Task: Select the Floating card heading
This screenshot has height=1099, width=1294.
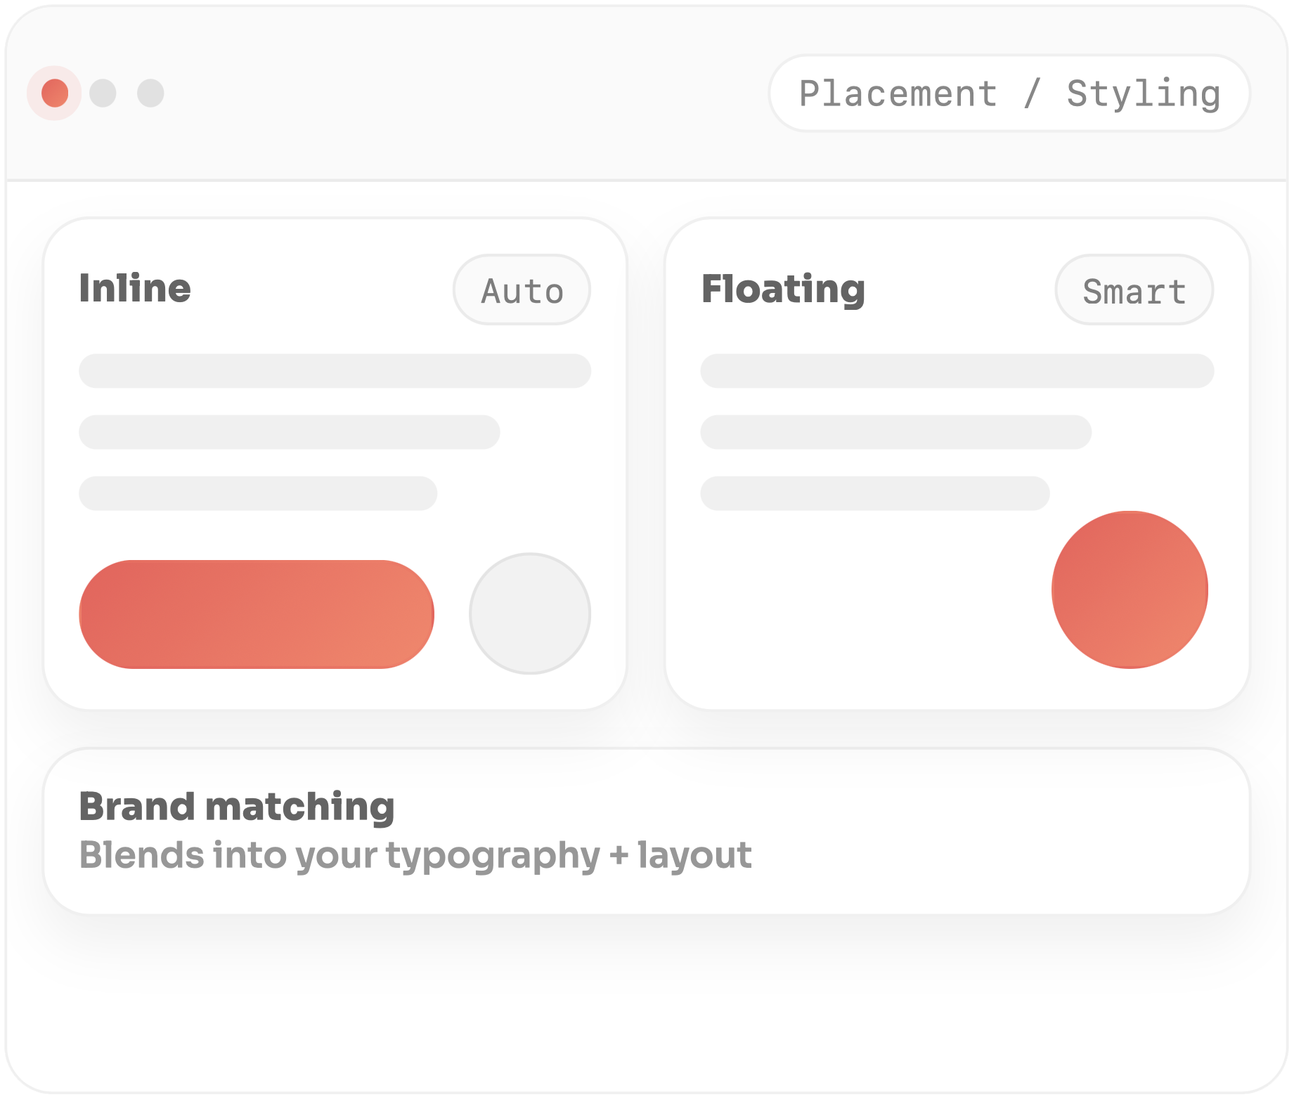Action: [x=784, y=288]
